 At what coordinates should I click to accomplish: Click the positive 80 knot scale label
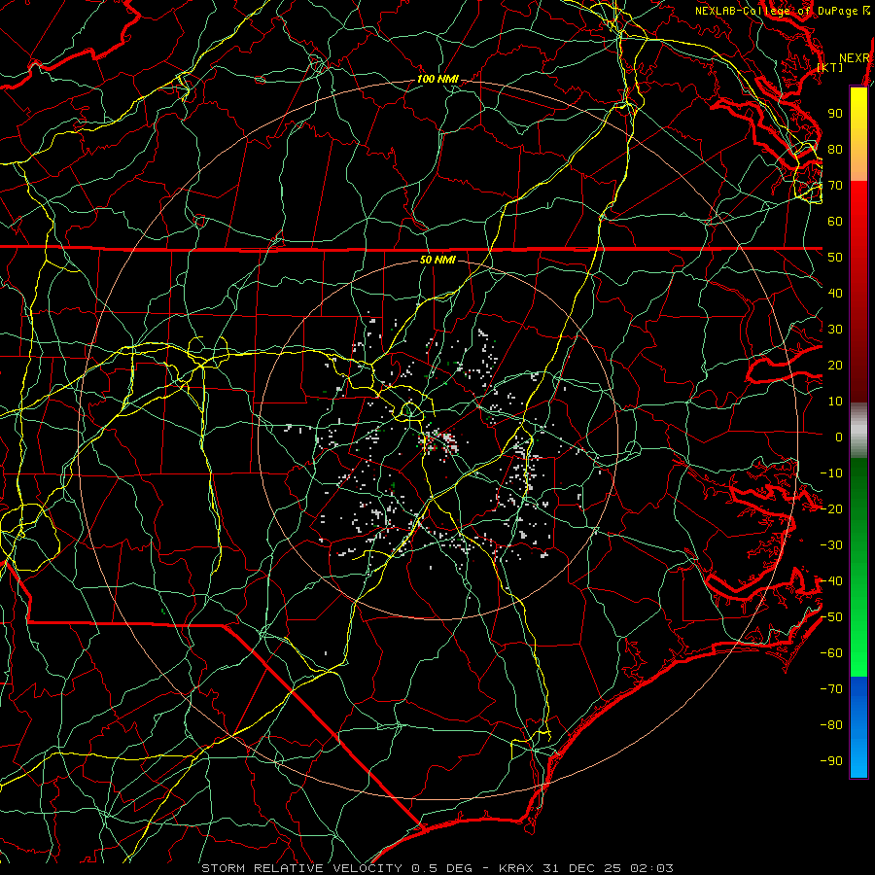pos(835,149)
